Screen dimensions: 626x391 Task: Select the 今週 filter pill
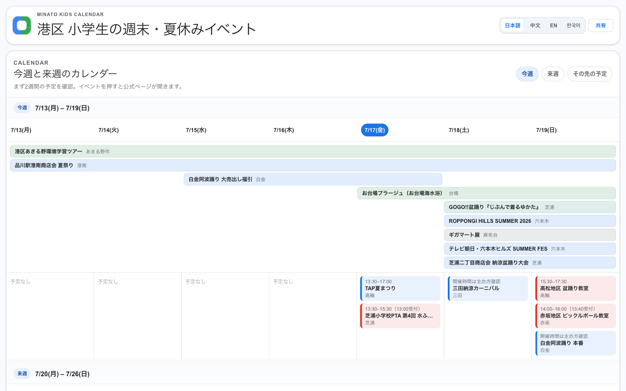tap(527, 74)
